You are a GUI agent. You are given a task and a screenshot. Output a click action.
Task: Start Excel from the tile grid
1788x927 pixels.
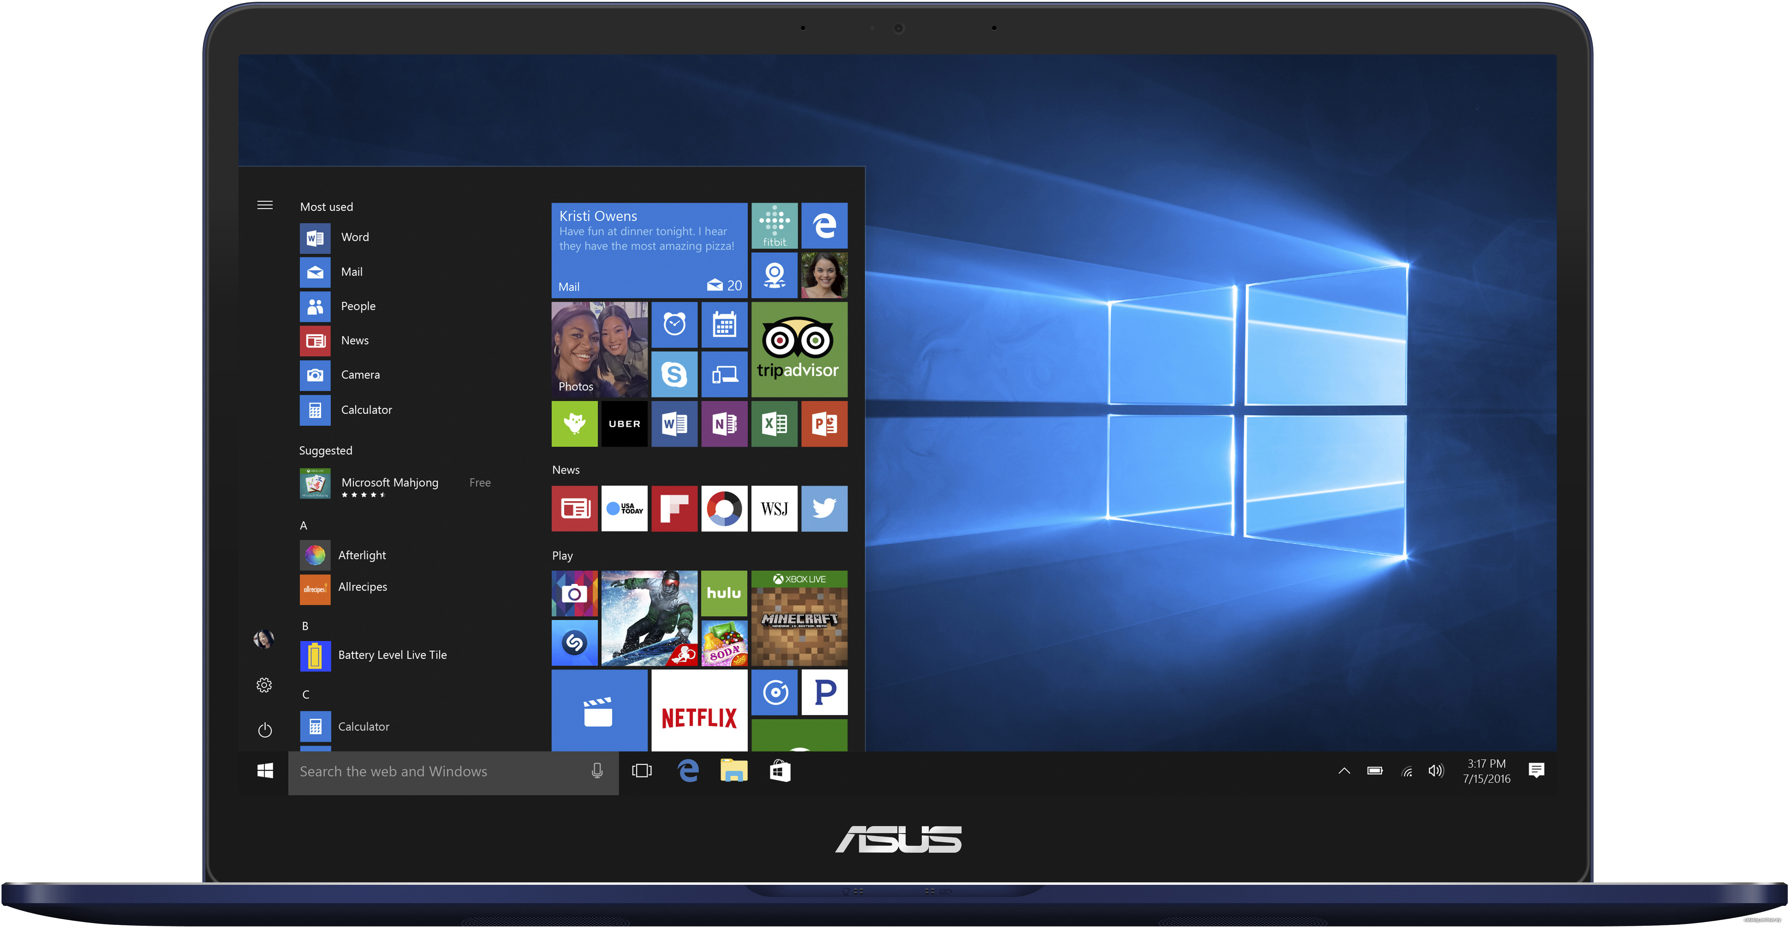coord(774,424)
